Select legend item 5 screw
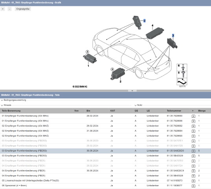The height and width of the screenshot is (189, 211). (x=182, y=74)
